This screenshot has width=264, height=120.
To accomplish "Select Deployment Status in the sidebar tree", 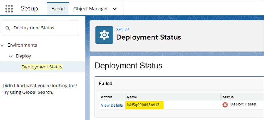I will [x=42, y=67].
